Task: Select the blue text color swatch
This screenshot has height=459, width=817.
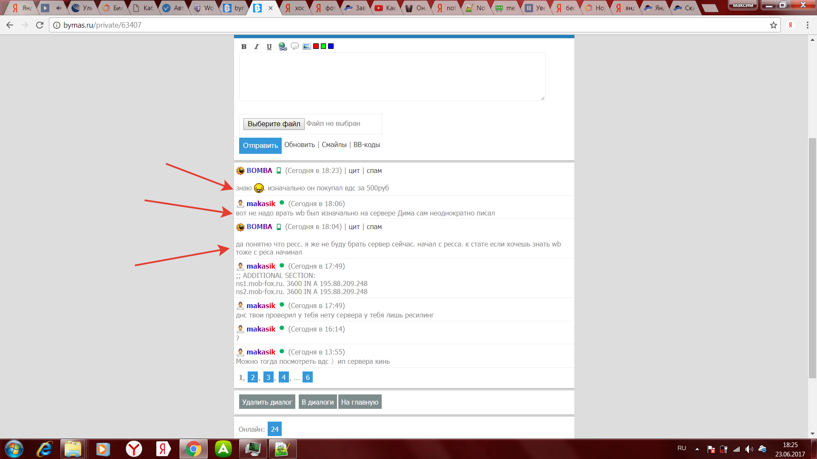Action: 331,46
